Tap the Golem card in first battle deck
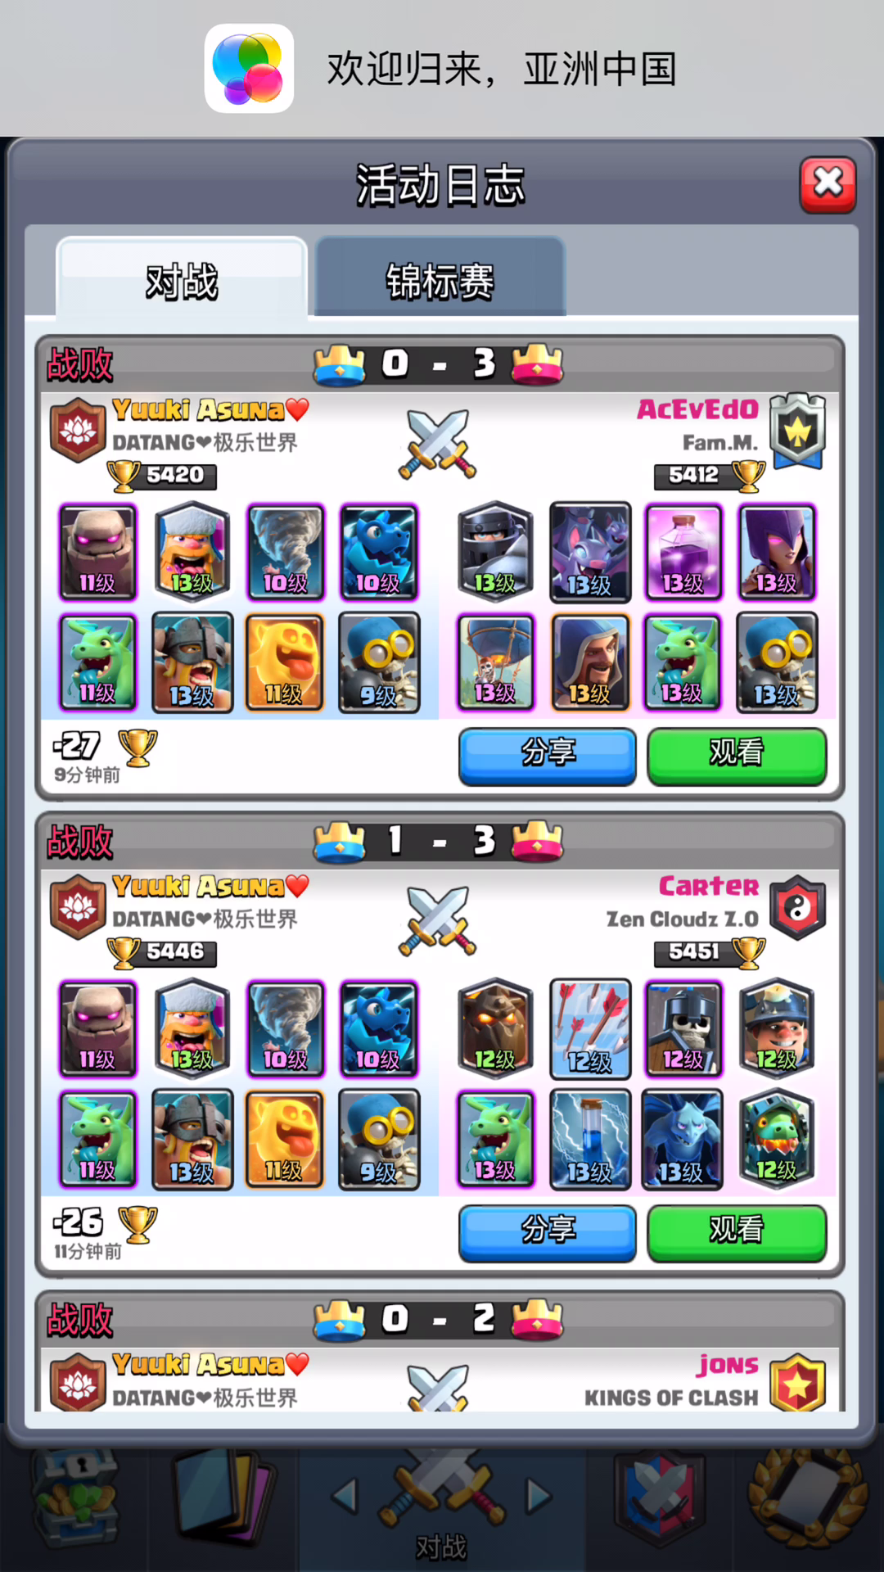884x1572 pixels. click(x=97, y=552)
